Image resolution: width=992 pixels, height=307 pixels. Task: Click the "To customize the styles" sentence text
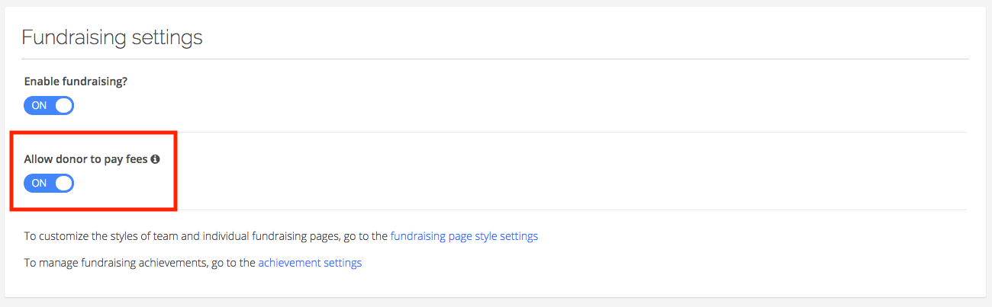click(x=206, y=236)
